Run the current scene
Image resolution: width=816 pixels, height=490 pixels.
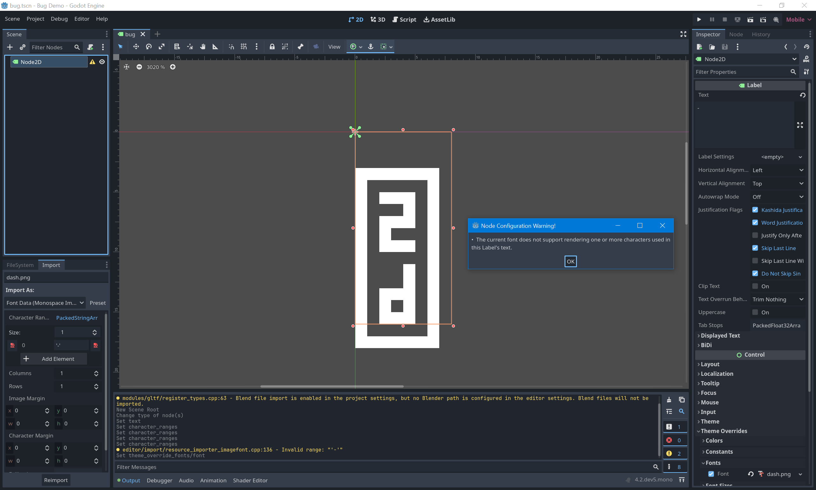pyautogui.click(x=750, y=19)
